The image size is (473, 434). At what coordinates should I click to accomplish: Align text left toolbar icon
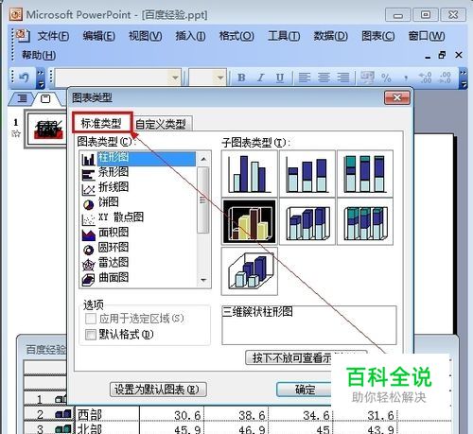point(305,78)
